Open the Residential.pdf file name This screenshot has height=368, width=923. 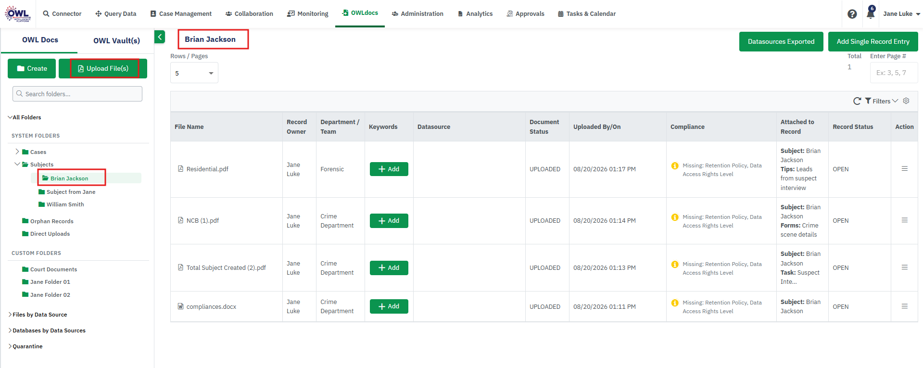pyautogui.click(x=207, y=169)
